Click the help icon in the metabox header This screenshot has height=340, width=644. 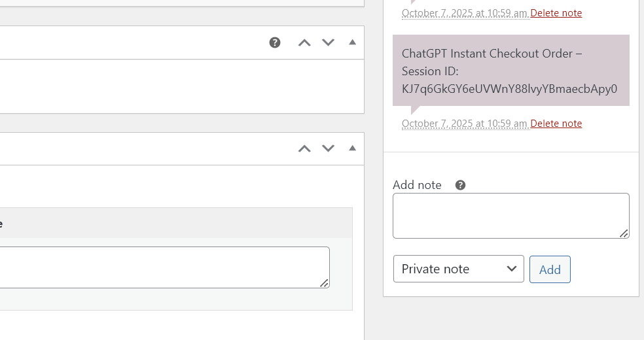coord(275,42)
